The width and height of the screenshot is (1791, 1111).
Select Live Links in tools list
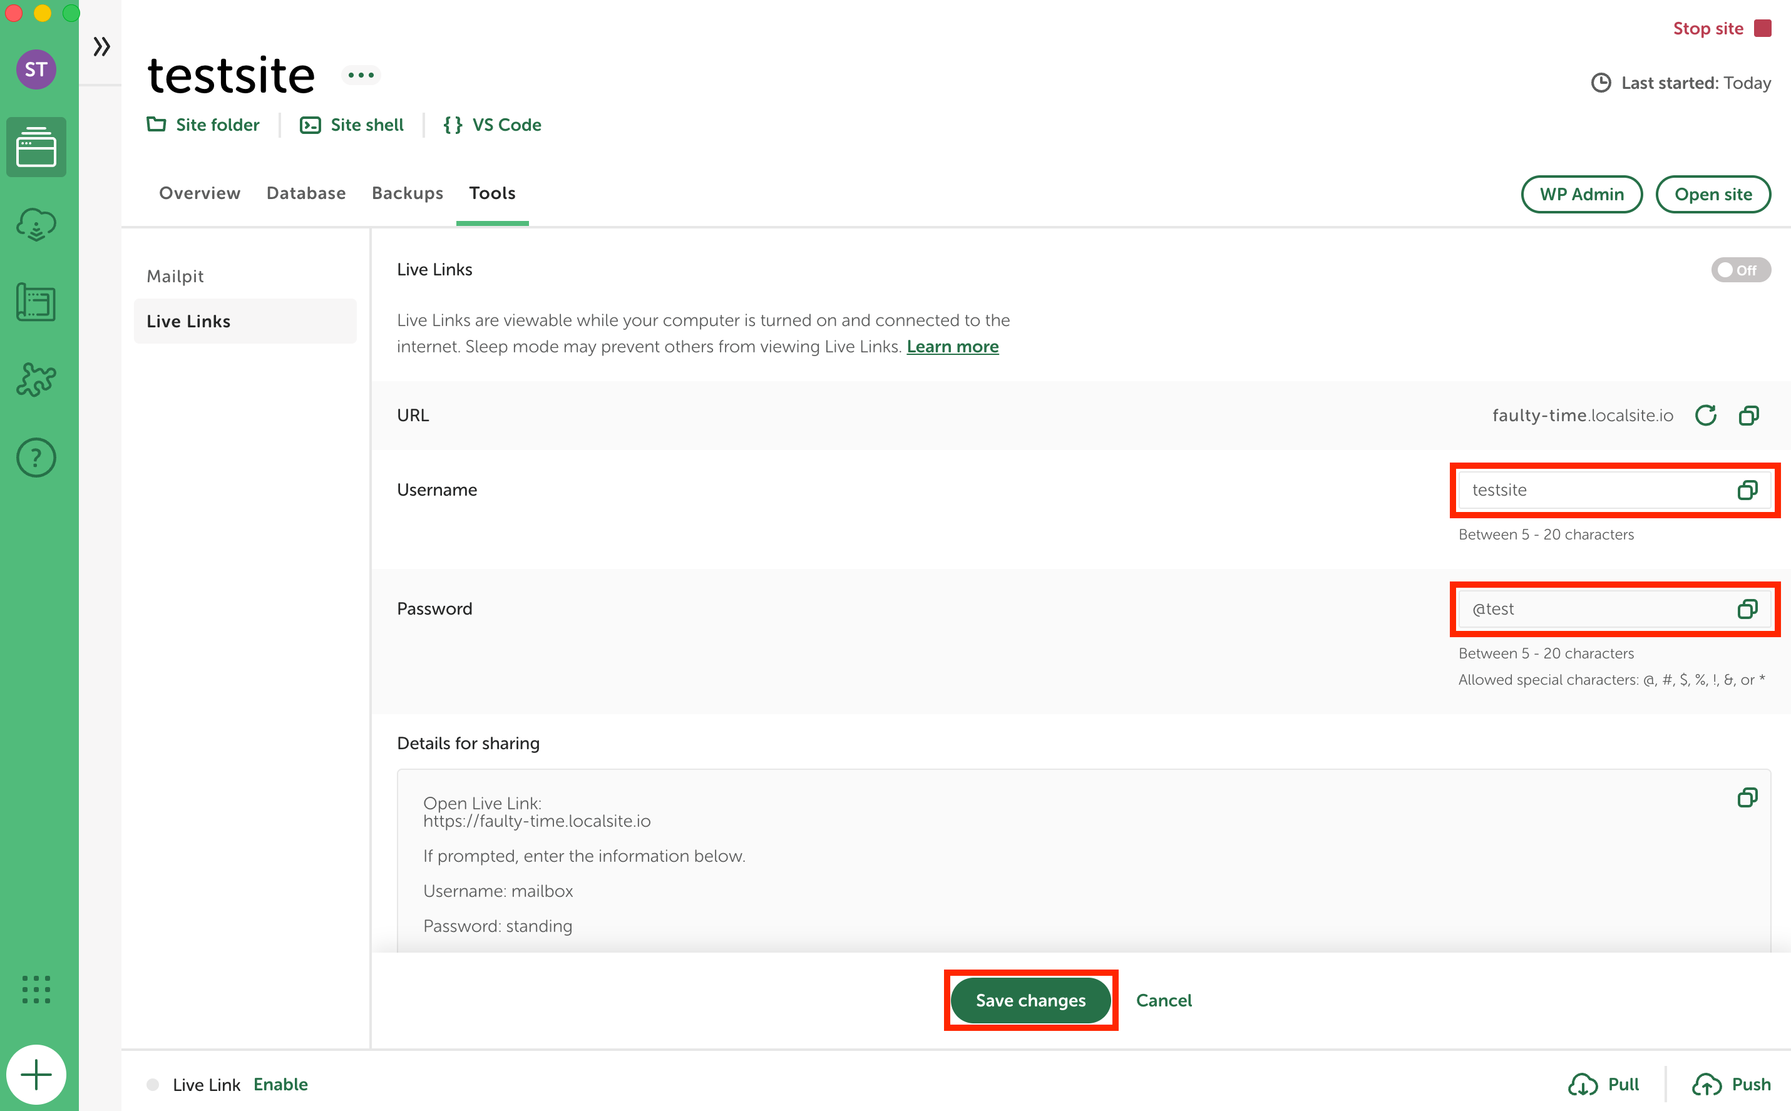click(245, 321)
